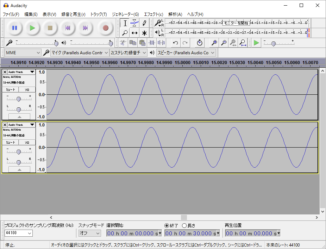Screen dimensions: 326x249
Task: Click the Redo arrow icon
Action: point(185,43)
